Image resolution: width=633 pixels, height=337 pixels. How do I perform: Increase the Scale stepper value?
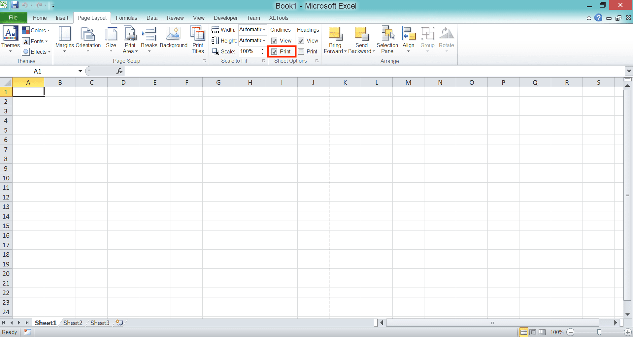(263, 49)
